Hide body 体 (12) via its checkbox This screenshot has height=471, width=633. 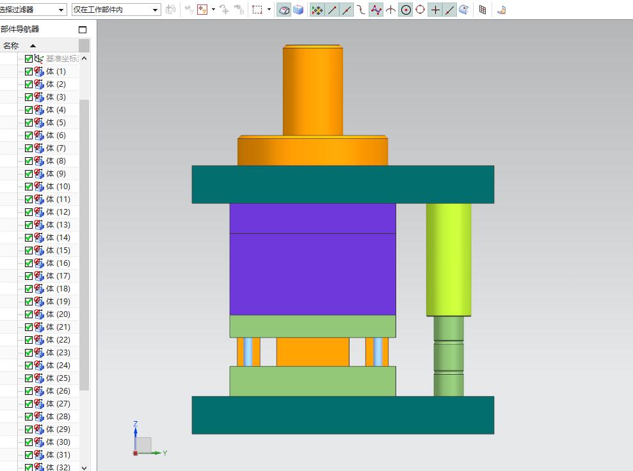29,212
